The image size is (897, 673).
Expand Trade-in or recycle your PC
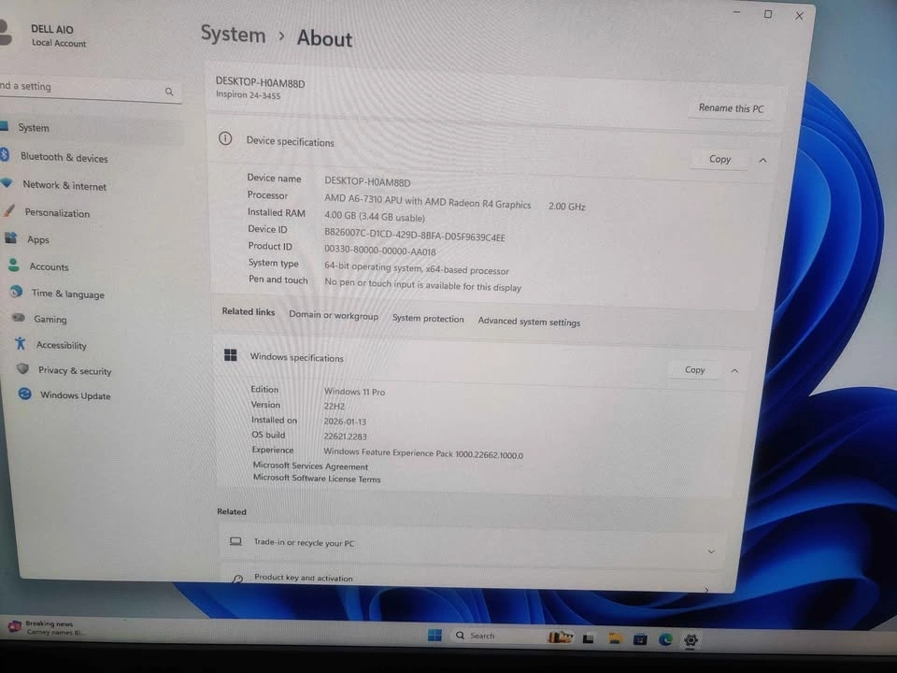click(710, 551)
